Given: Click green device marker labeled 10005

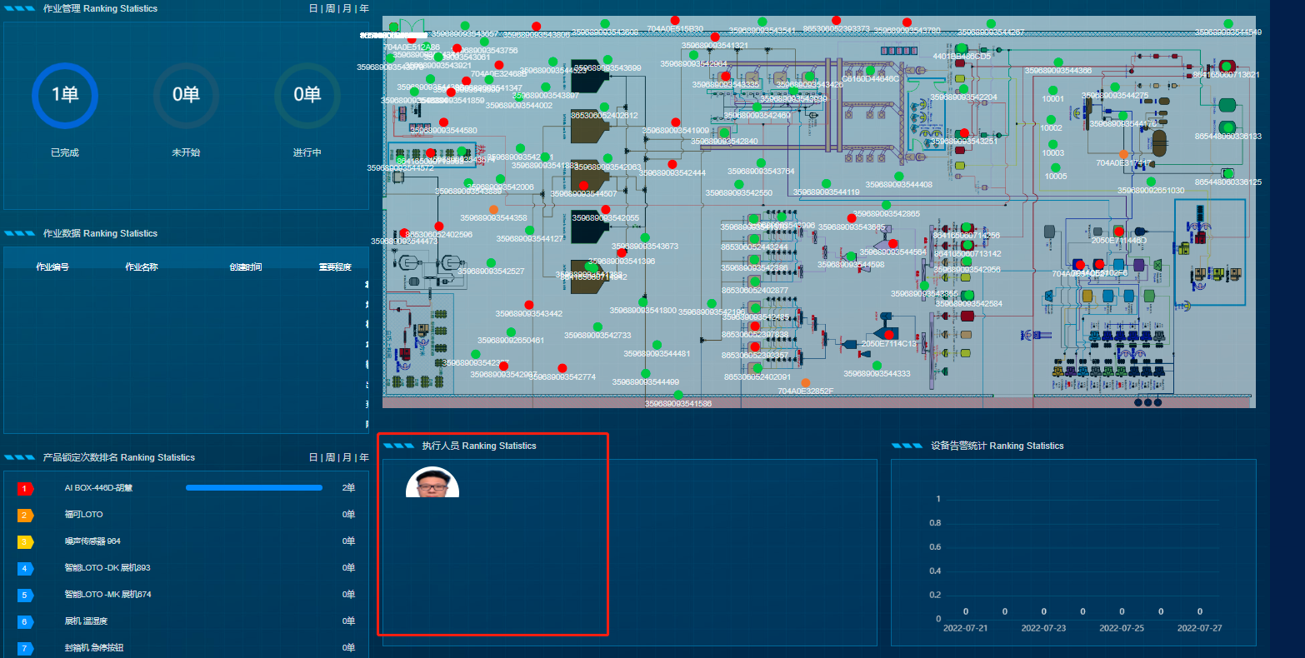Looking at the screenshot, I should pos(1055,167).
